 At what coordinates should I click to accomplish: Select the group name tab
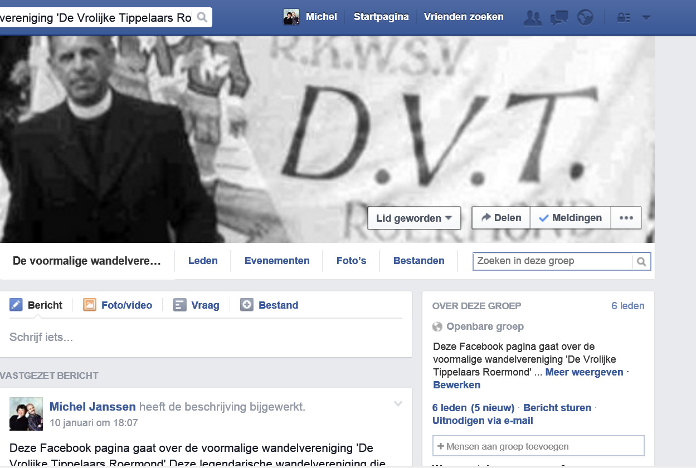click(87, 261)
